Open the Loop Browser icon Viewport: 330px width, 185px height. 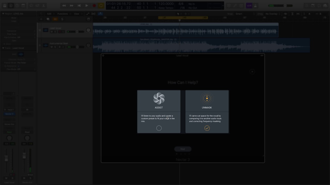point(319,6)
